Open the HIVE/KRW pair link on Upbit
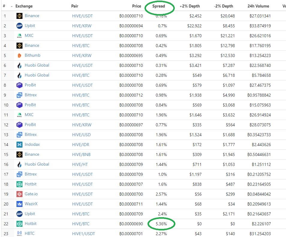Screen dimensions: 286x237 (82, 26)
